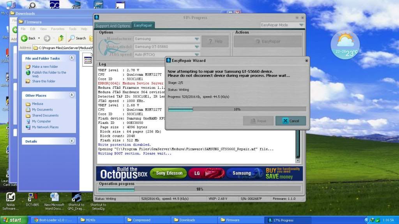The height and width of the screenshot is (224, 399).
Task: Click Share this folder link
Action: 44,81
